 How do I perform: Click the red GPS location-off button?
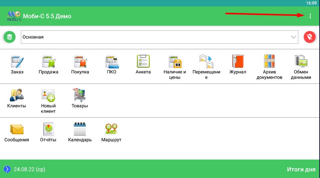(x=309, y=37)
